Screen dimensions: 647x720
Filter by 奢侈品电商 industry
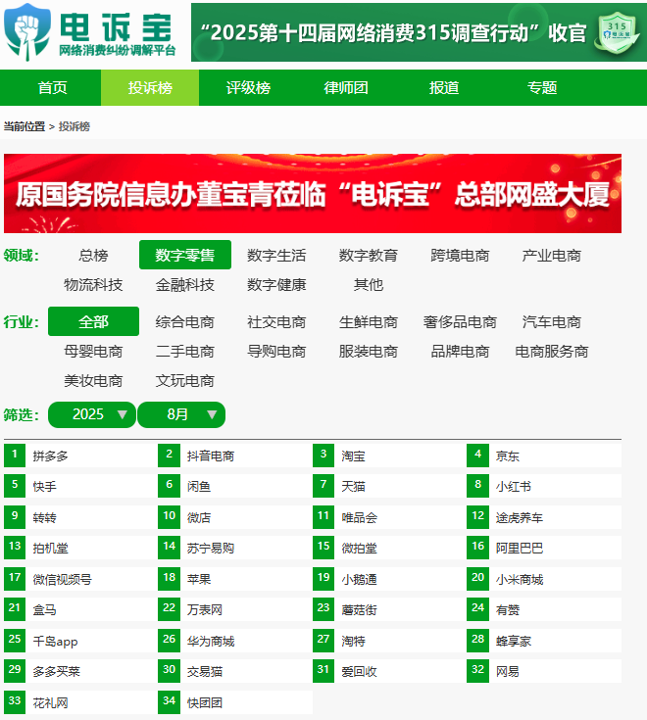460,321
